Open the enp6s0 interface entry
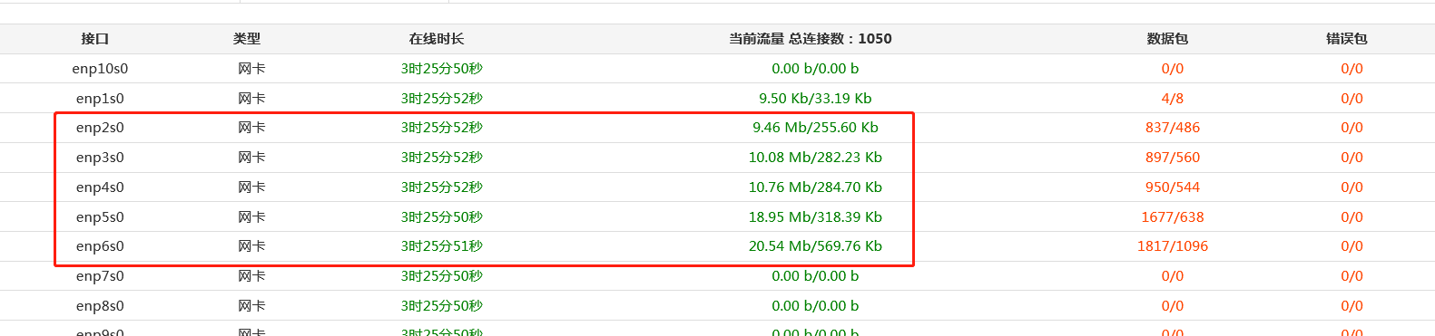1435x336 pixels. [x=100, y=246]
